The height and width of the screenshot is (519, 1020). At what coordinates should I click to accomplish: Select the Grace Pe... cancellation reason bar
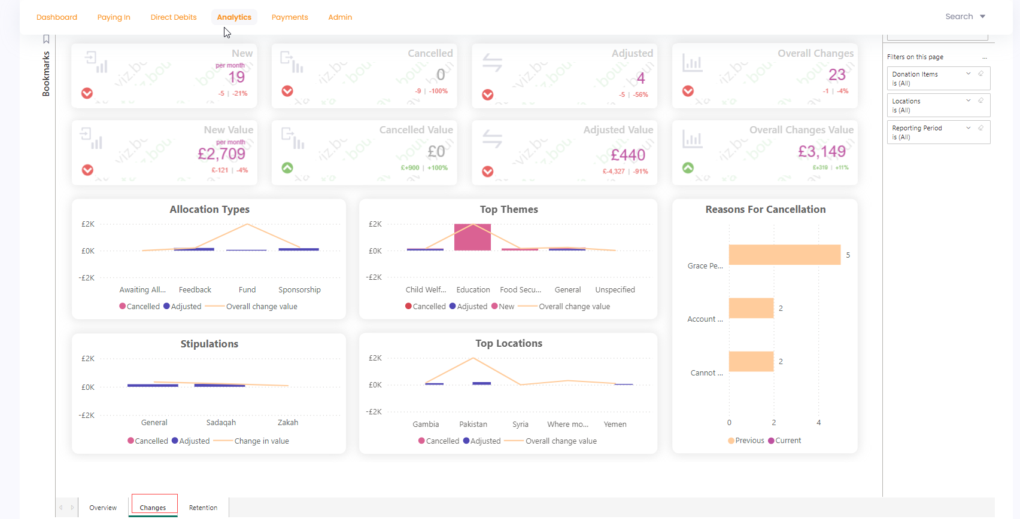785,255
